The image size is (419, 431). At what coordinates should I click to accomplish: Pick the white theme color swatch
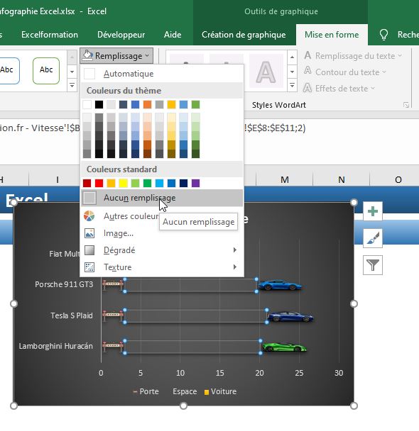(87, 104)
